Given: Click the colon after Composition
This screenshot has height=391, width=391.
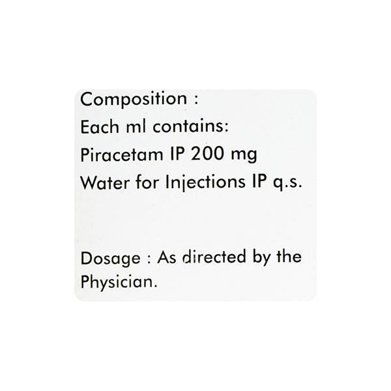Looking at the screenshot, I should point(196,100).
